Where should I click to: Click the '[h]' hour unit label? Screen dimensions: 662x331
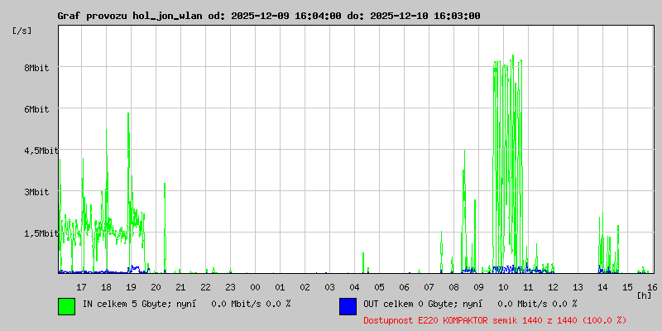pos(645,295)
